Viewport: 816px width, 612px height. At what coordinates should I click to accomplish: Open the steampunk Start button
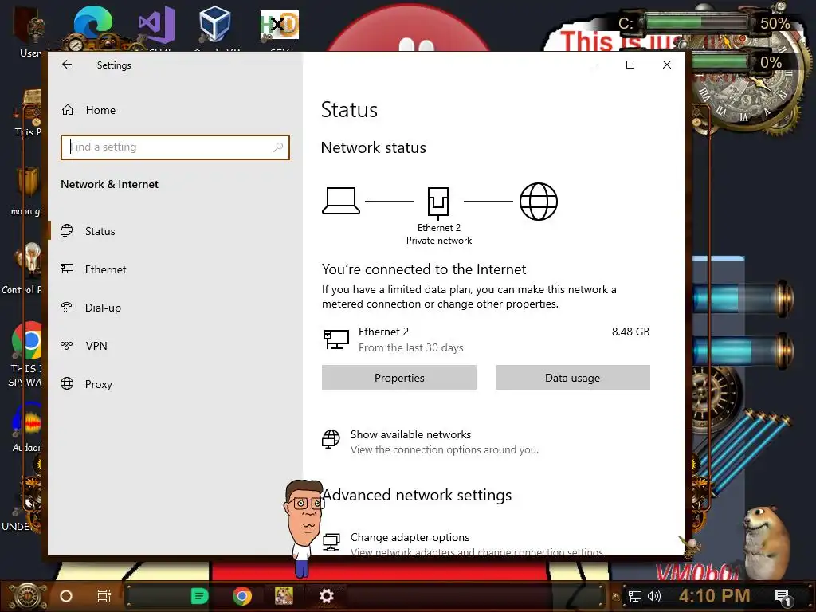coord(27,596)
